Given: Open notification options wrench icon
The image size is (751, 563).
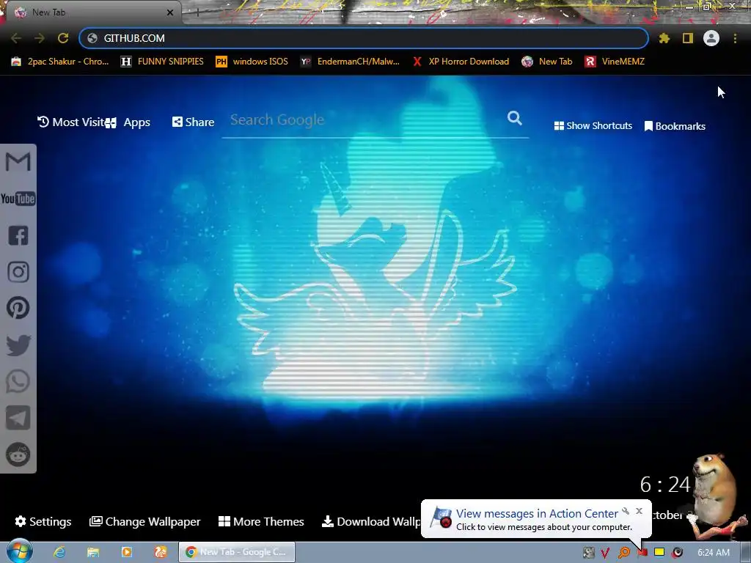Looking at the screenshot, I should point(626,511).
